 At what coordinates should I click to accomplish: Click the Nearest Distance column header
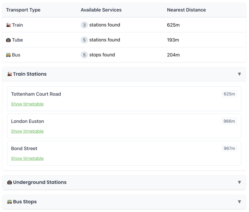(186, 10)
